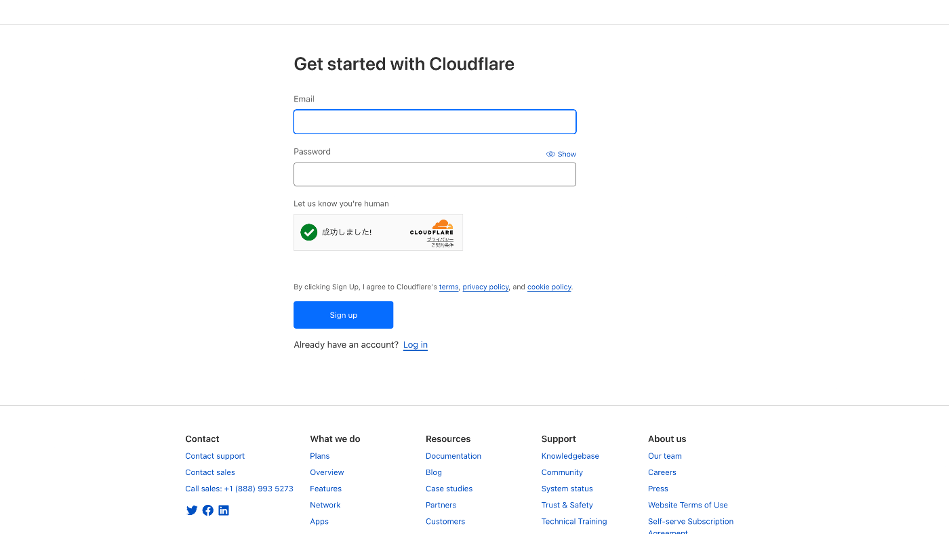Open the cookie policy link
949x534 pixels.
[549, 287]
